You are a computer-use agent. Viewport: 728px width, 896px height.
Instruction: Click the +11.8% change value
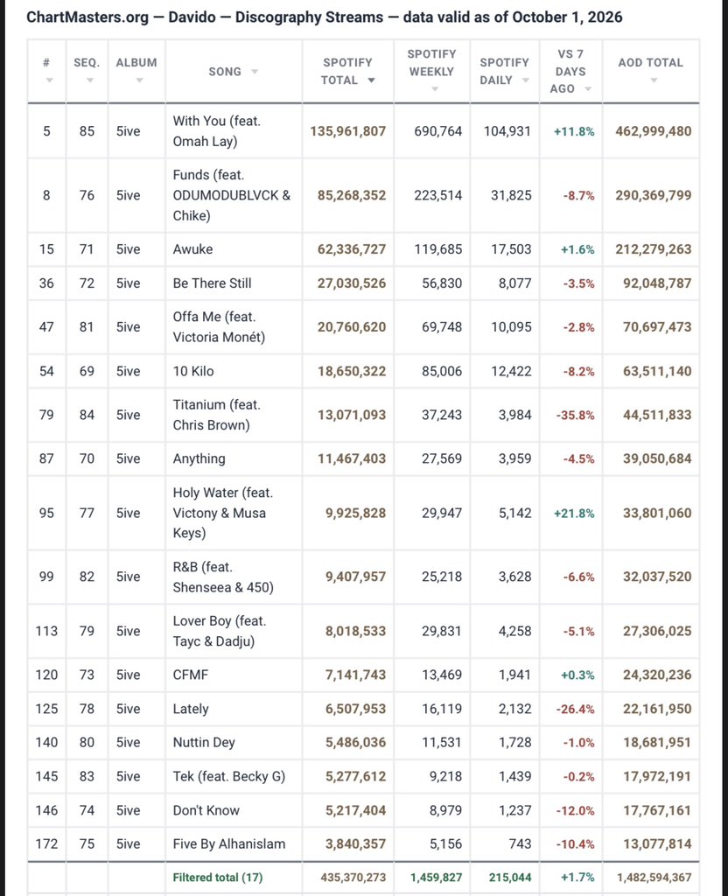574,131
